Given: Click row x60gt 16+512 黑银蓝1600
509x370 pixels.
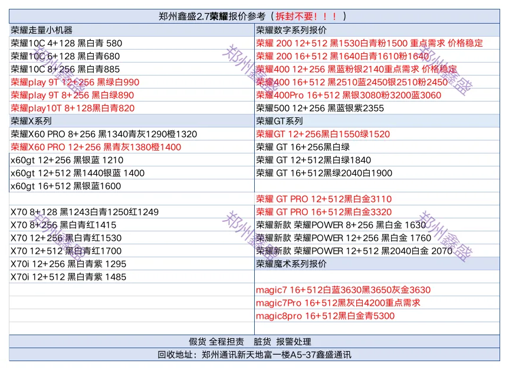Looking at the screenshot, I should tap(132, 186).
